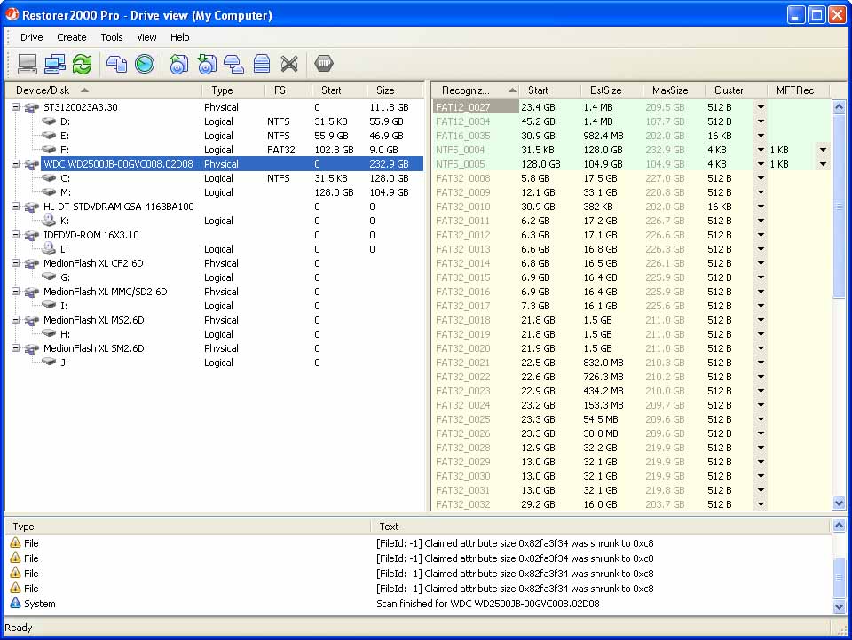Click recognized list scroll-up arrow

coord(839,107)
